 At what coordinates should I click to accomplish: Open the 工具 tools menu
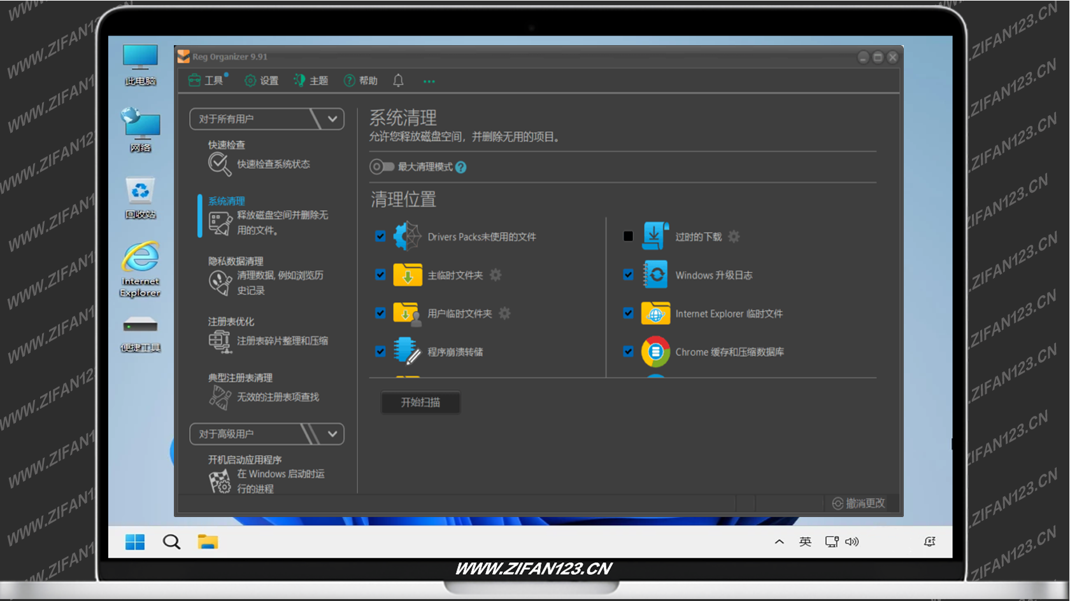(x=206, y=81)
